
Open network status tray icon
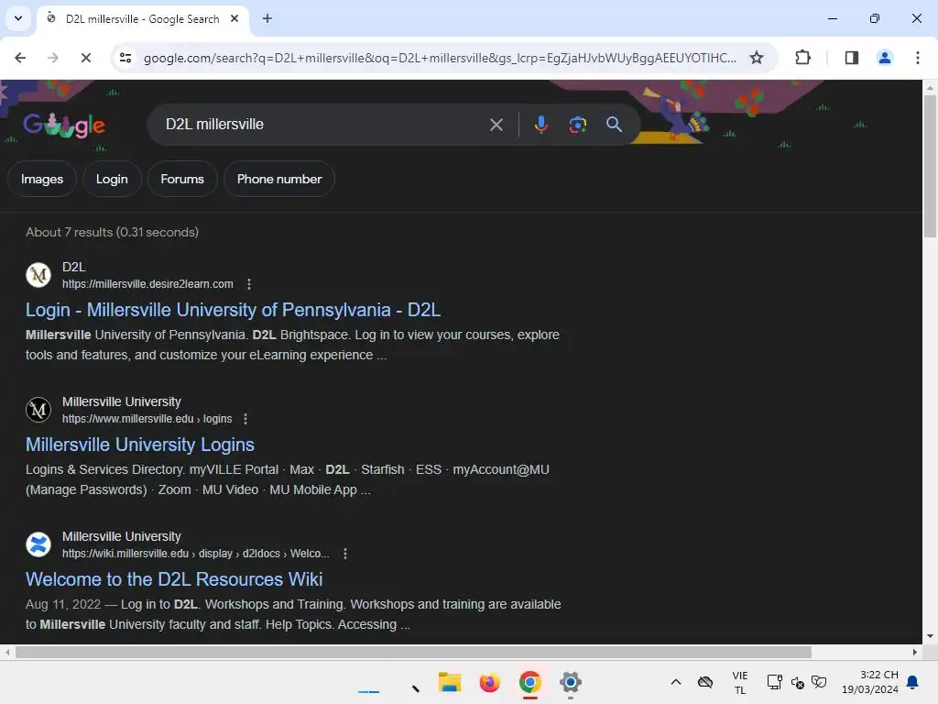pos(775,682)
